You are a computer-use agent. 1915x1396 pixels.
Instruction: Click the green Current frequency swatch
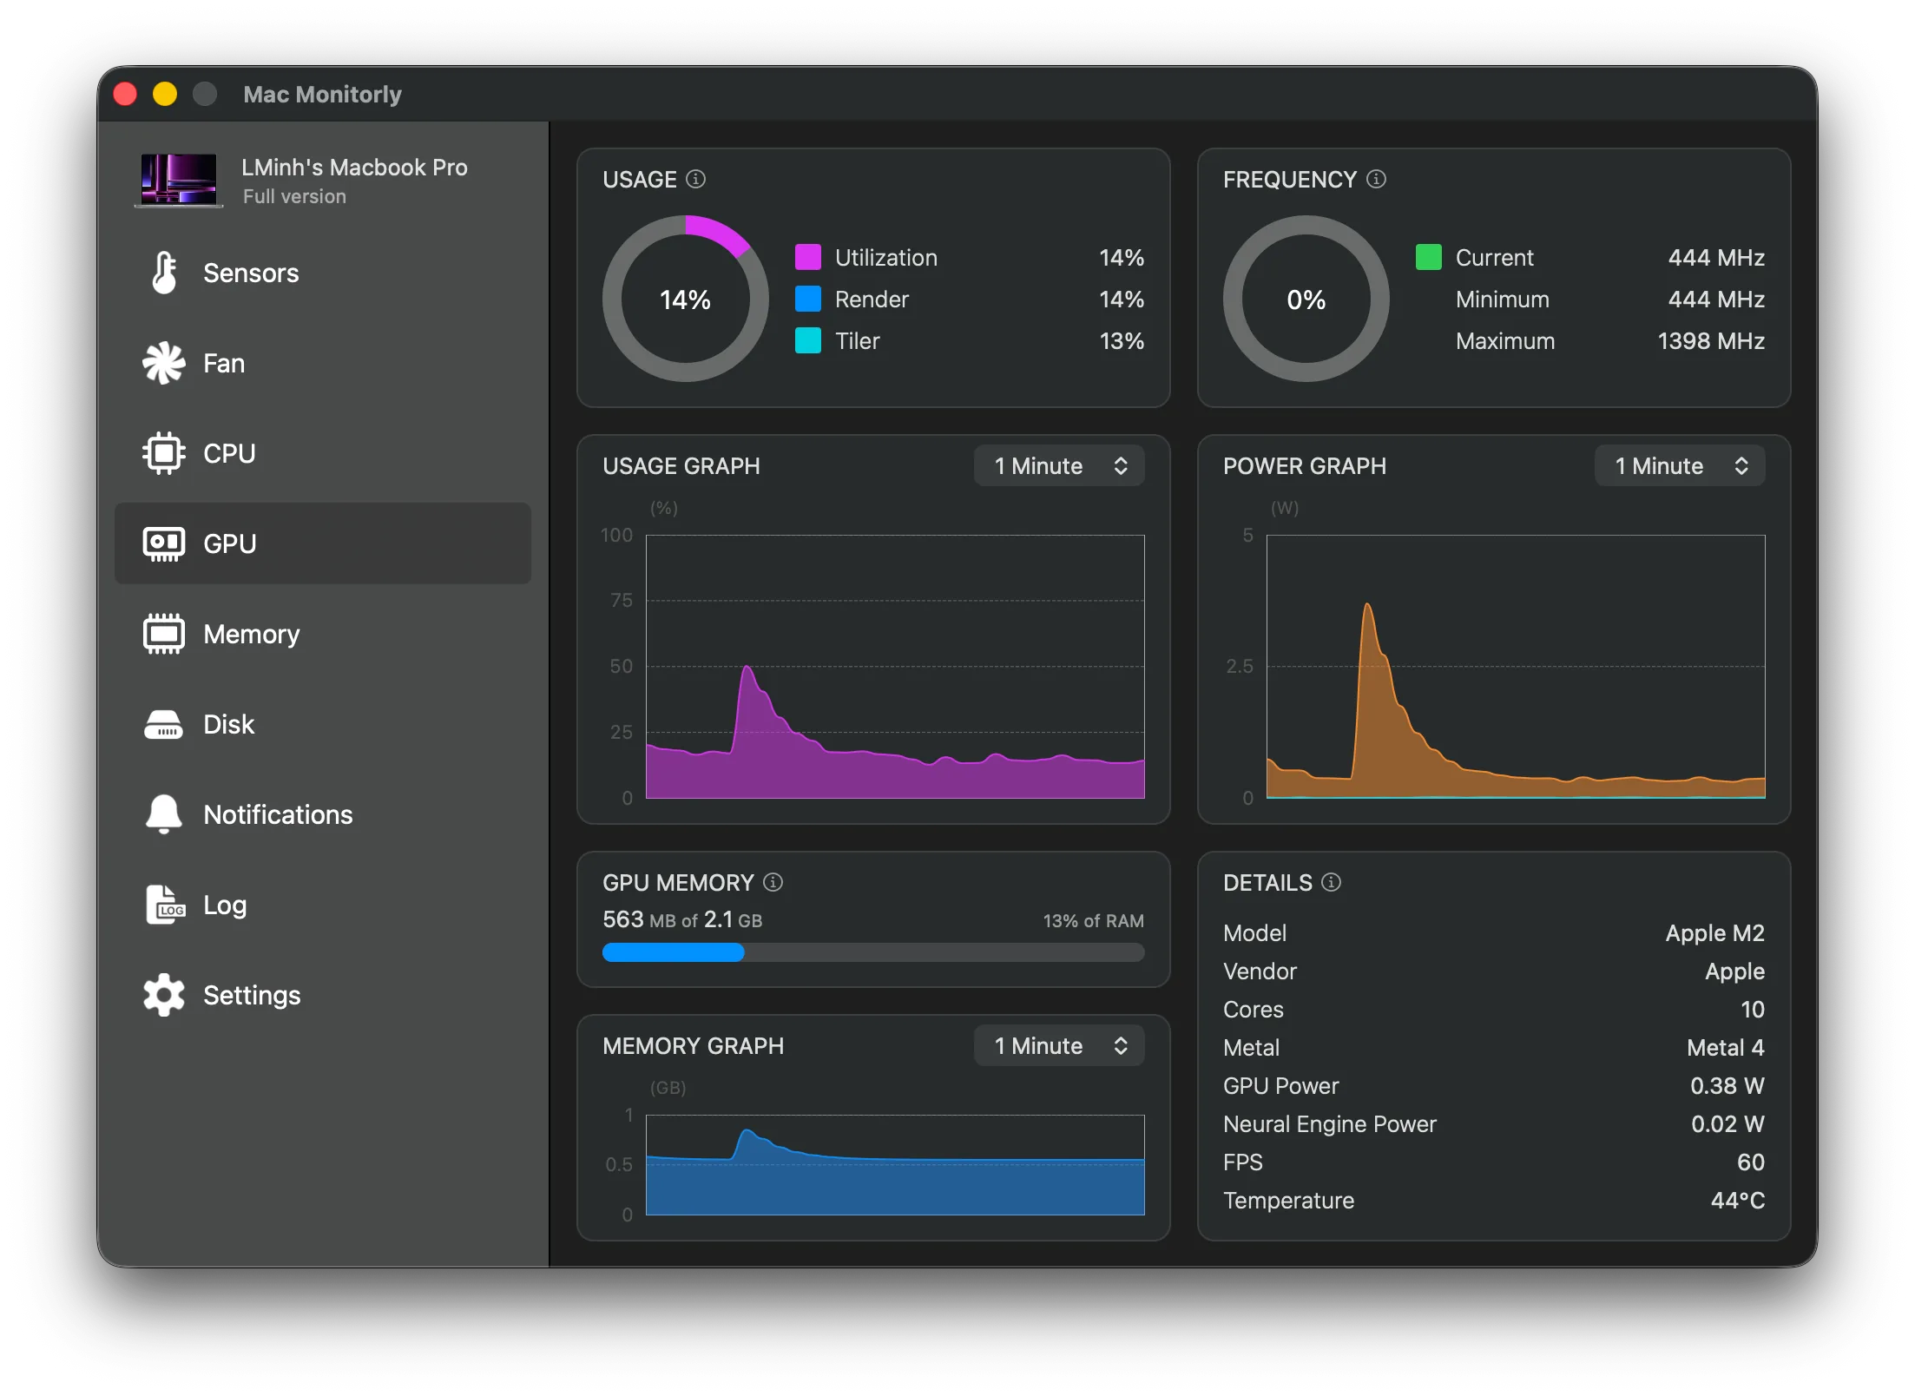tap(1428, 257)
